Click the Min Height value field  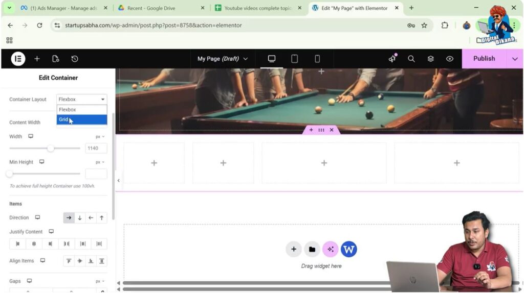click(x=96, y=174)
